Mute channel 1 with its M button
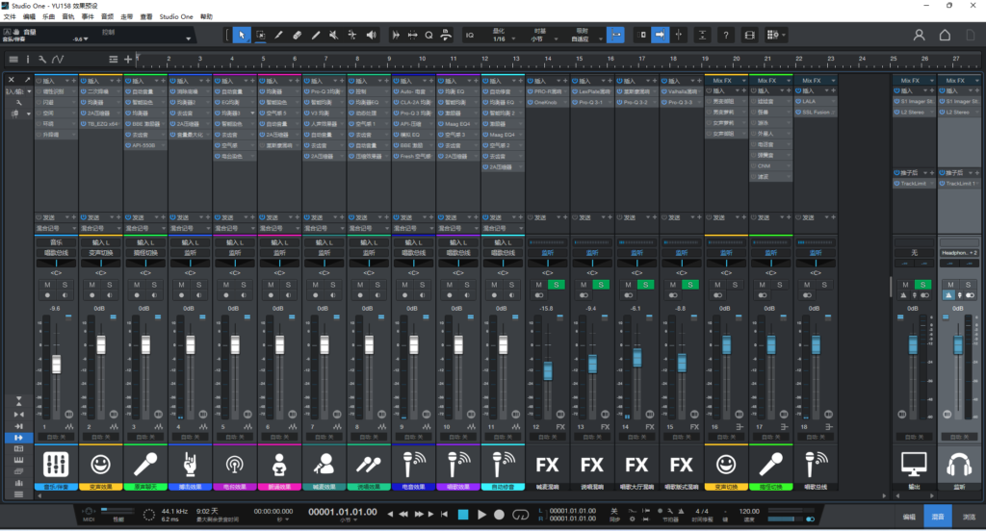This screenshot has width=986, height=531. tap(48, 286)
